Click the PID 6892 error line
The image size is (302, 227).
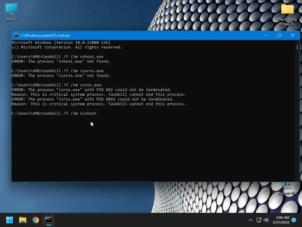coord(93,99)
